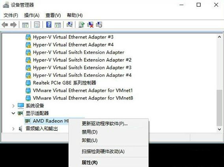
Task: Select the 系统设备 label
Action: pyautogui.click(x=35, y=106)
